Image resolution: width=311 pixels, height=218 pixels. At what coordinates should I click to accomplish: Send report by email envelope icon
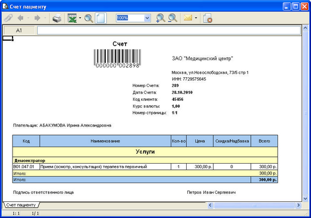[x=188, y=18]
